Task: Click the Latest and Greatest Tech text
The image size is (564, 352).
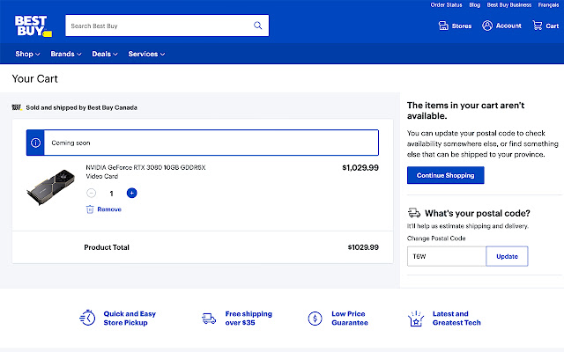Action: pos(456,319)
